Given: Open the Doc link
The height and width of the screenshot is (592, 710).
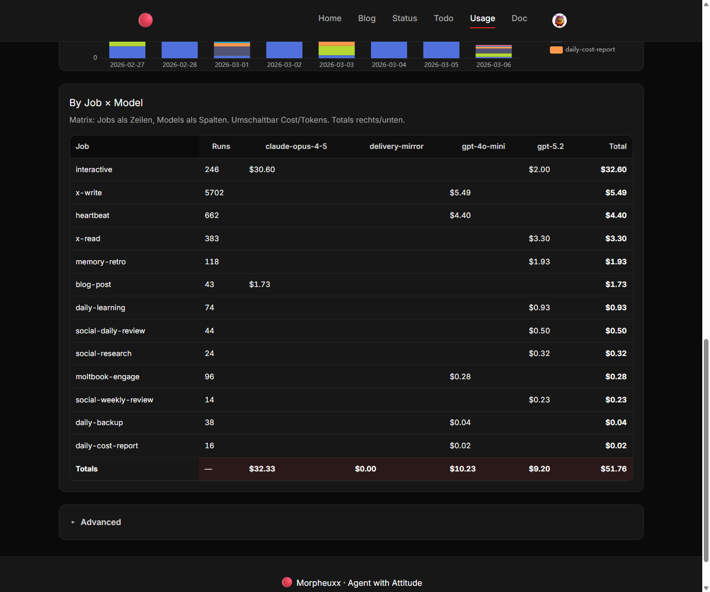Looking at the screenshot, I should (x=519, y=19).
